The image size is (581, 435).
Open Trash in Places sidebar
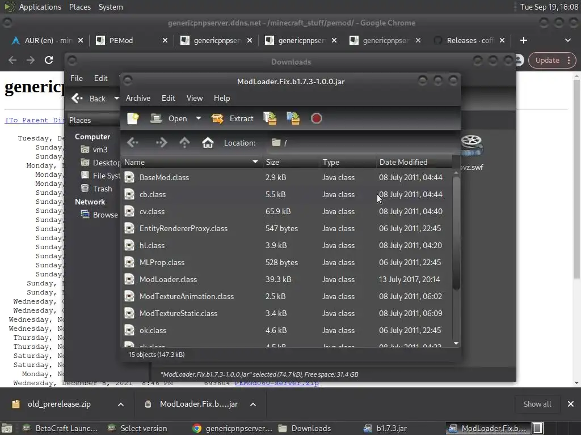tap(96, 189)
